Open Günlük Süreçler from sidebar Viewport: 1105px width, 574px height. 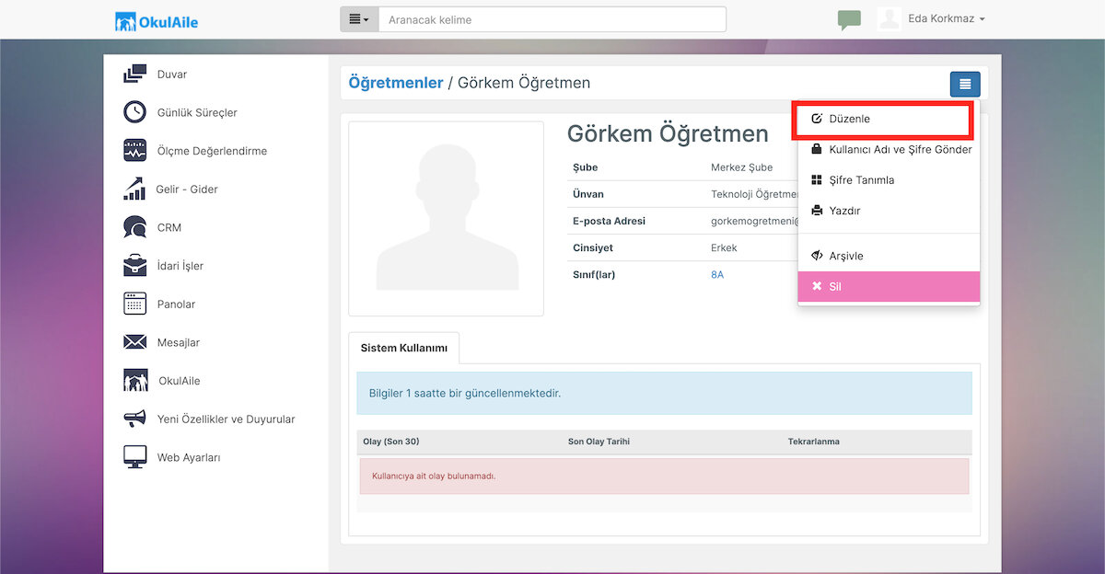coord(197,112)
